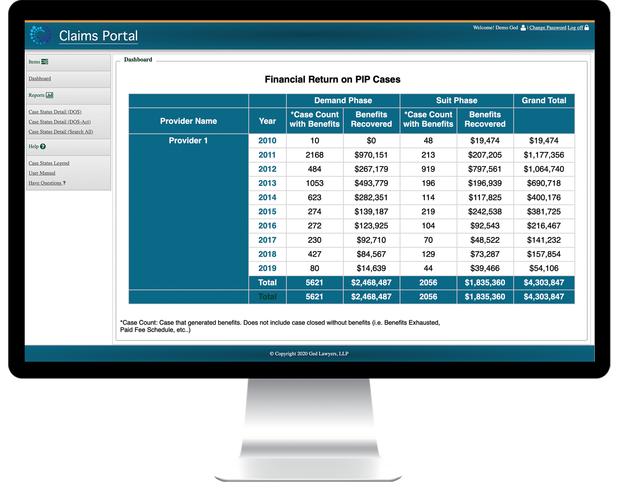Open the User Manual
This screenshot has width=617, height=485.
[42, 173]
